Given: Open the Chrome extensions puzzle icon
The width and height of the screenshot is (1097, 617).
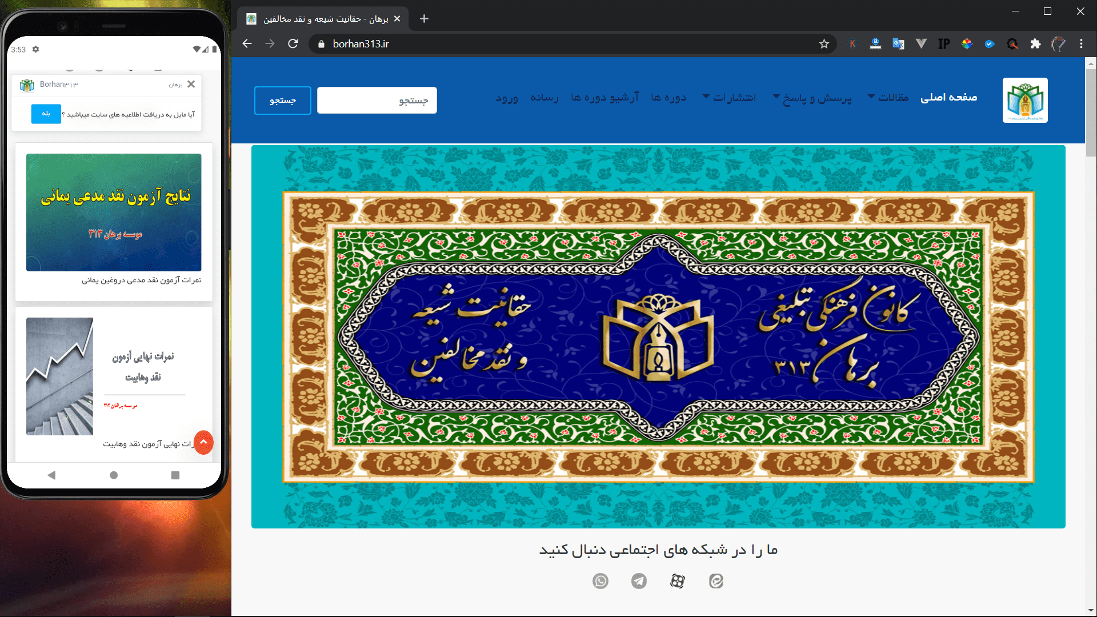Looking at the screenshot, I should [1035, 44].
